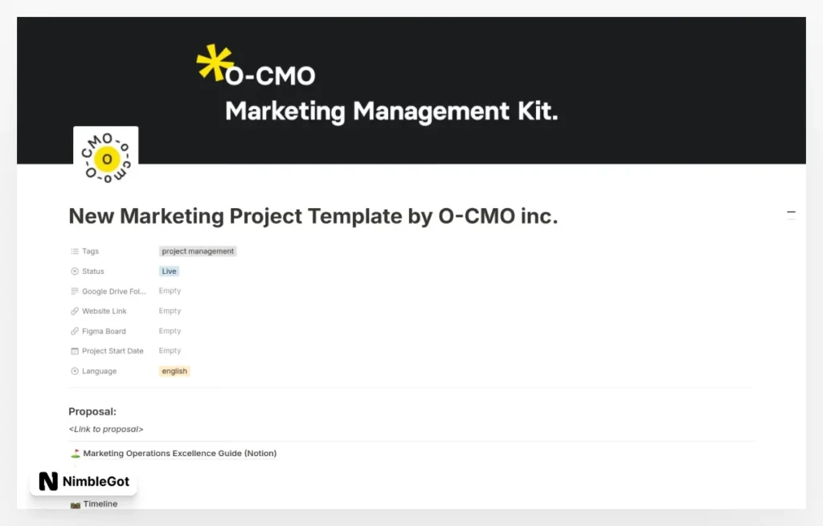Click the golf flag icon on Excellence Guide
Screen dimensions: 823x526
click(x=75, y=453)
